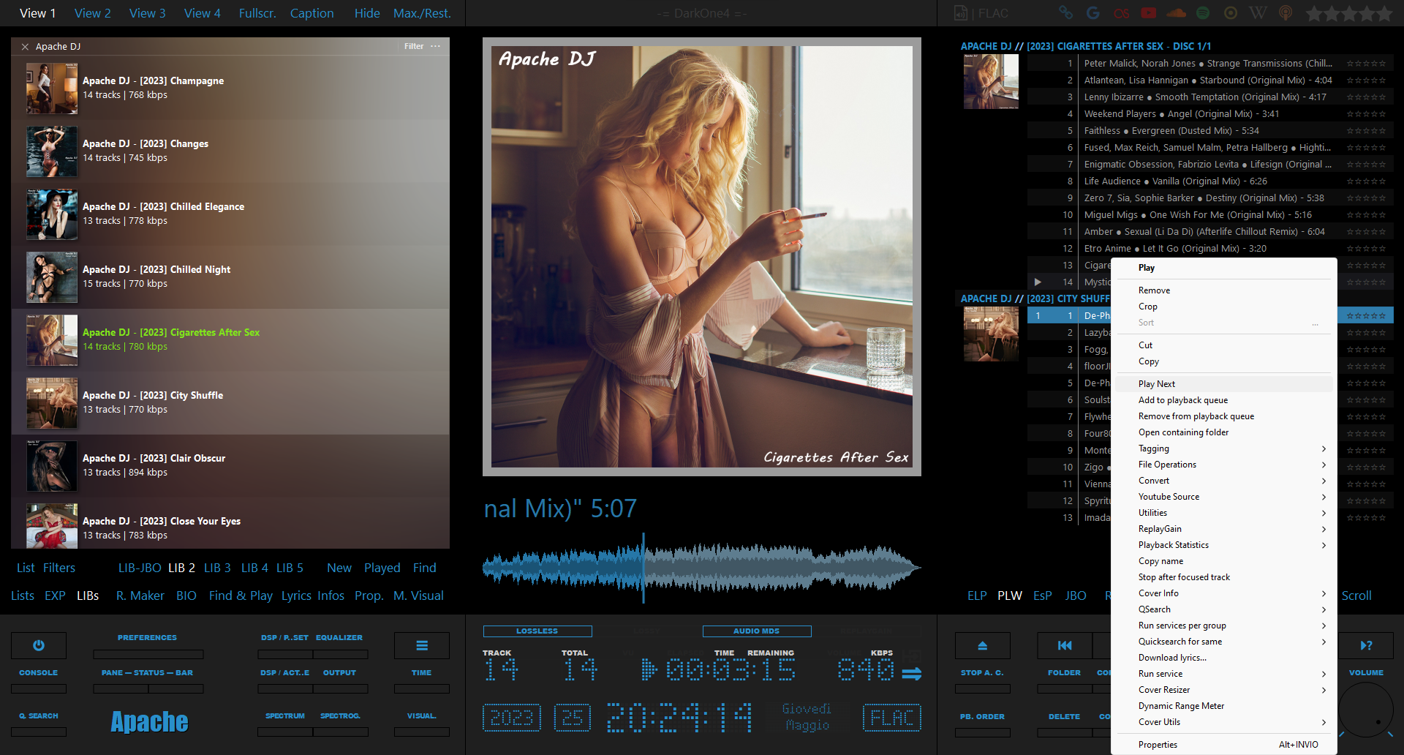The height and width of the screenshot is (755, 1404).
Task: Switch to View 2
Action: (x=93, y=13)
